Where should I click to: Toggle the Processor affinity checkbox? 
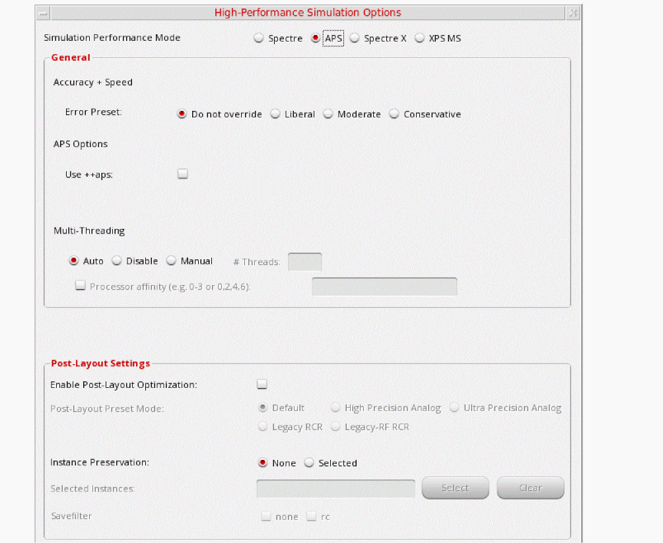(81, 285)
